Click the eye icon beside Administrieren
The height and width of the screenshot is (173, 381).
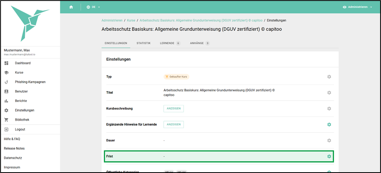344,7
